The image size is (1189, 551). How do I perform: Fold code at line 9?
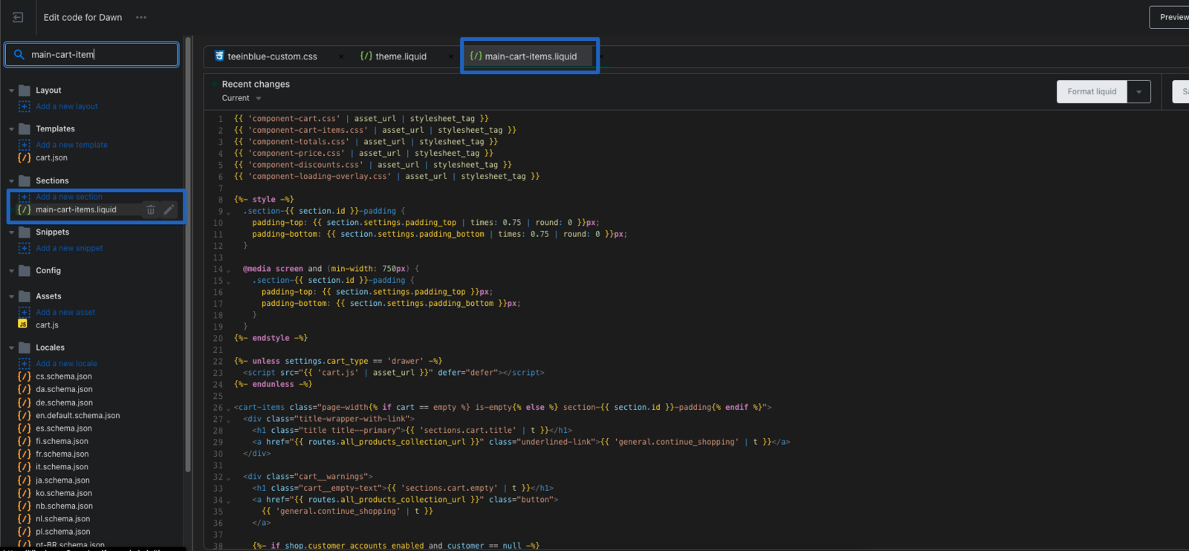228,212
